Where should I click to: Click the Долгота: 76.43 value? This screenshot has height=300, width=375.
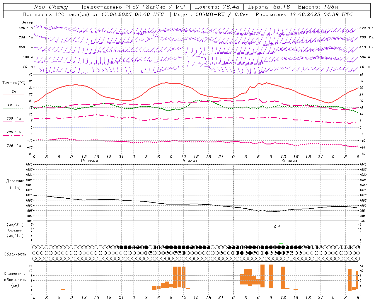click(x=217, y=7)
